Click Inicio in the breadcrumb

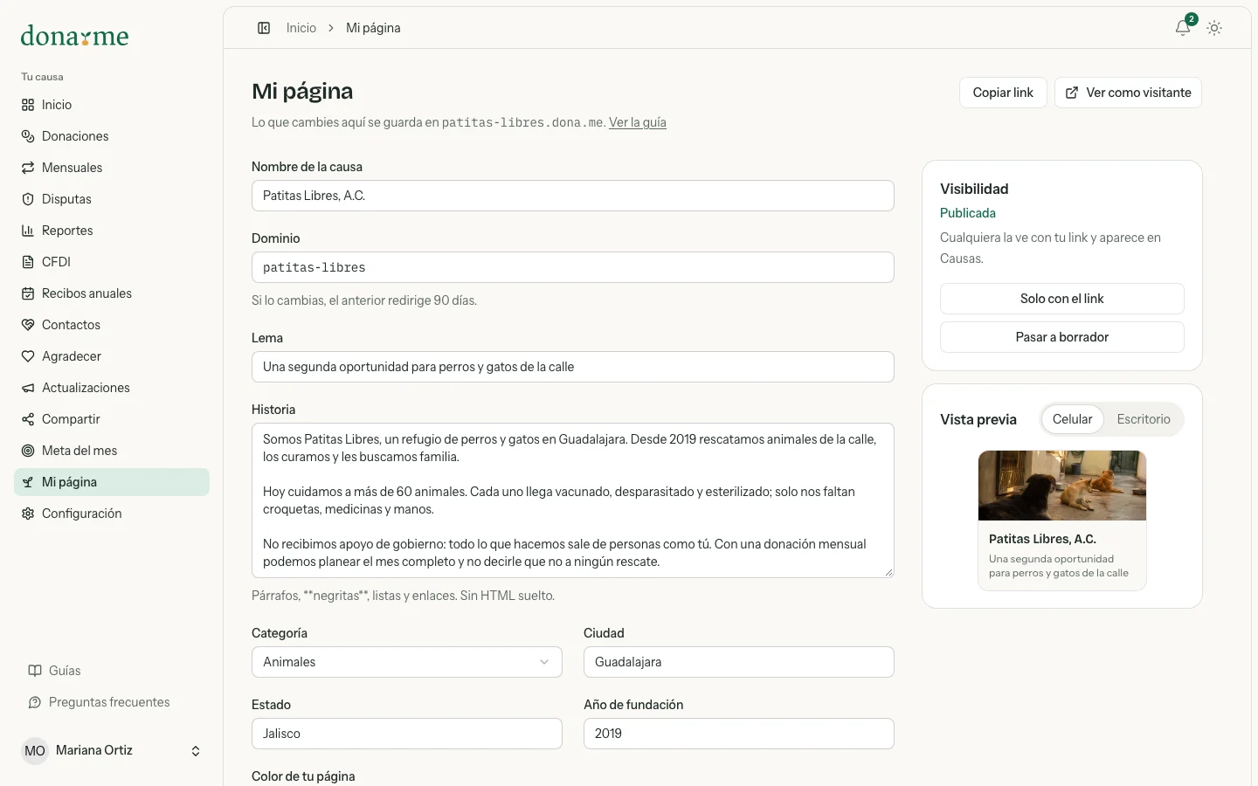click(301, 28)
